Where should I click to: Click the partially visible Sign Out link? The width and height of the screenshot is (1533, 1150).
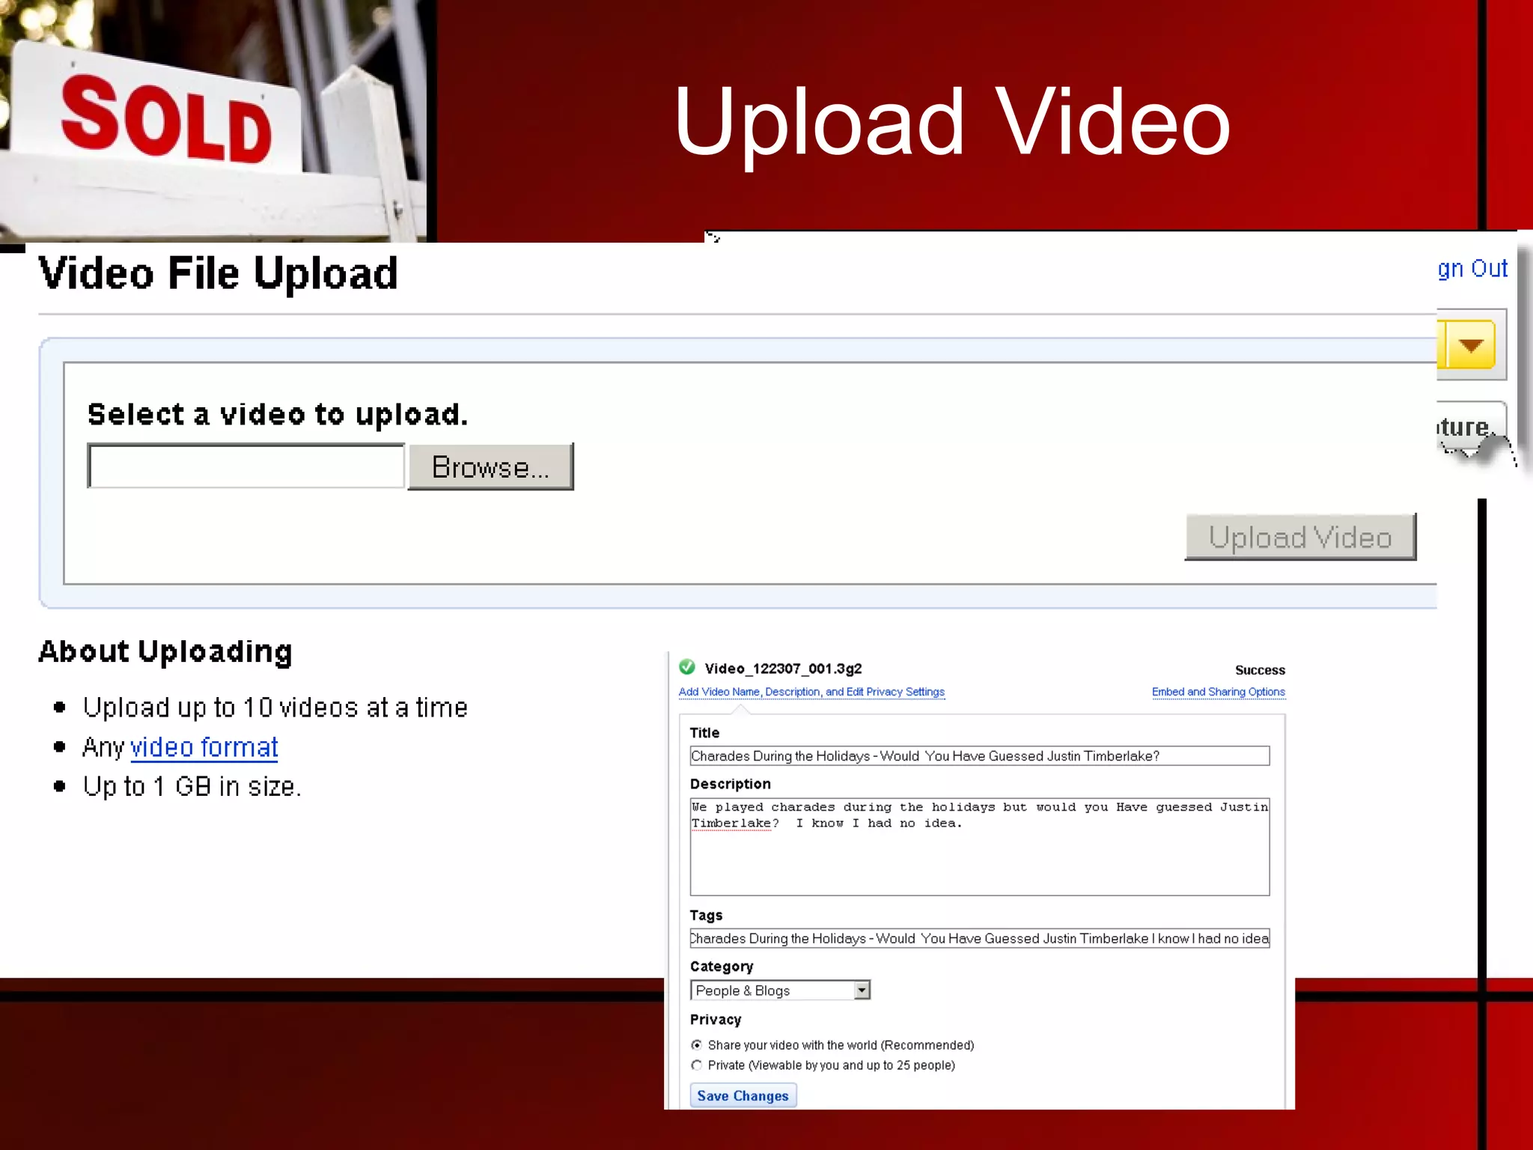pyautogui.click(x=1472, y=268)
